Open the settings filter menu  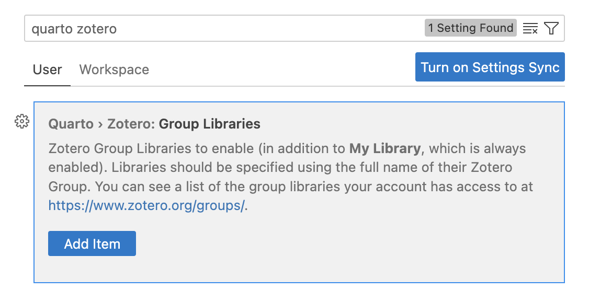pos(551,29)
